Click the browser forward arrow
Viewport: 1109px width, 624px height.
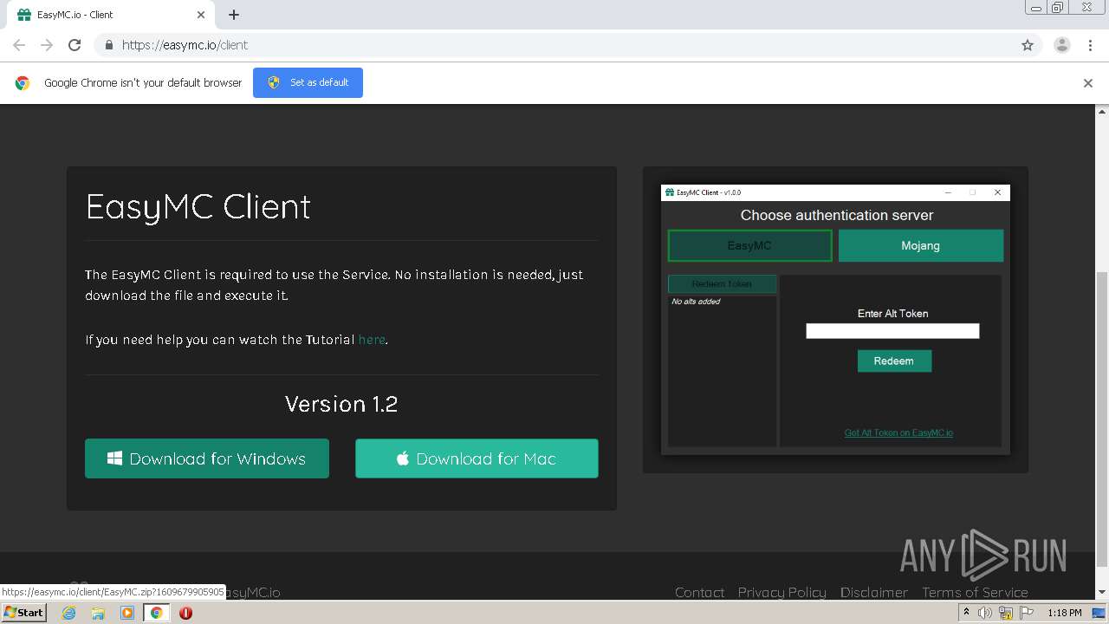point(47,45)
